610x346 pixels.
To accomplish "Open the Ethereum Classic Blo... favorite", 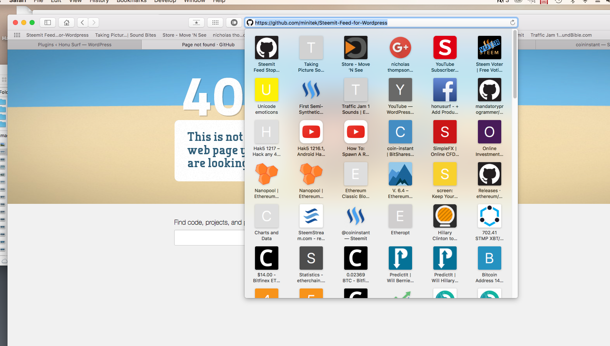I will click(x=356, y=174).
